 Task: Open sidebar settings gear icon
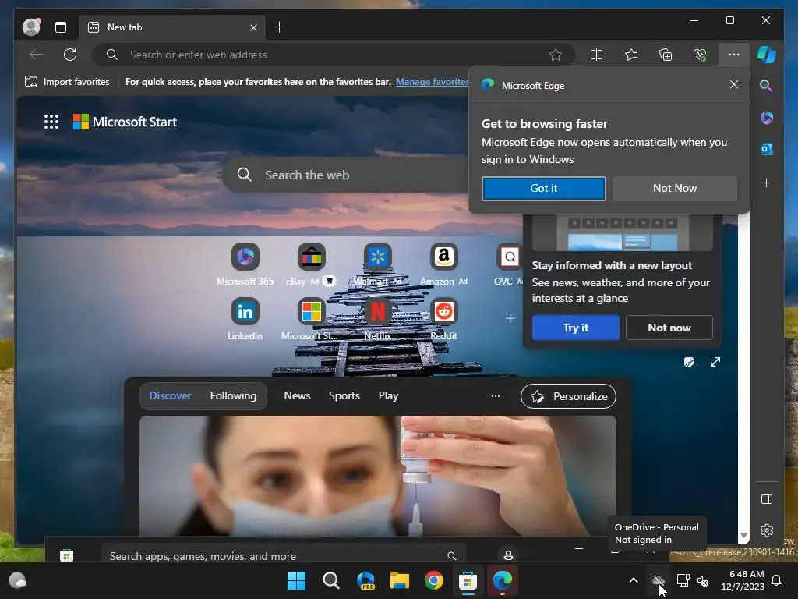(767, 530)
